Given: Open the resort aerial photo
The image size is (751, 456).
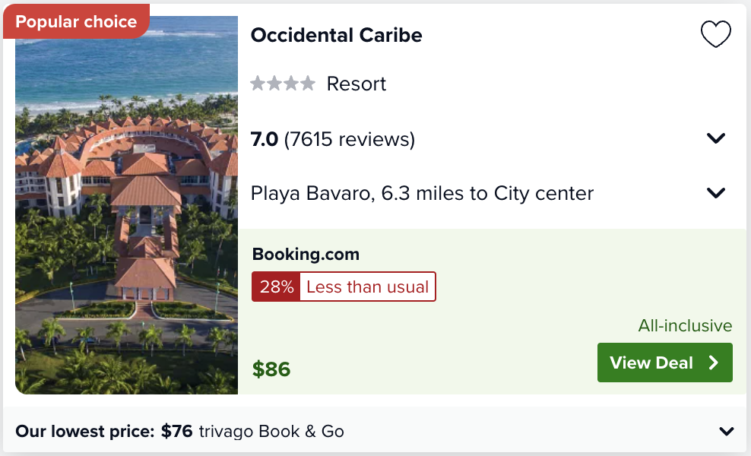Looking at the screenshot, I should point(126,205).
